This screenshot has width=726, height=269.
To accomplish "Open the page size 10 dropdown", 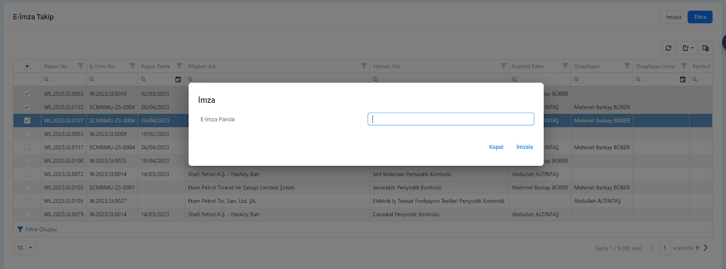I will point(25,248).
